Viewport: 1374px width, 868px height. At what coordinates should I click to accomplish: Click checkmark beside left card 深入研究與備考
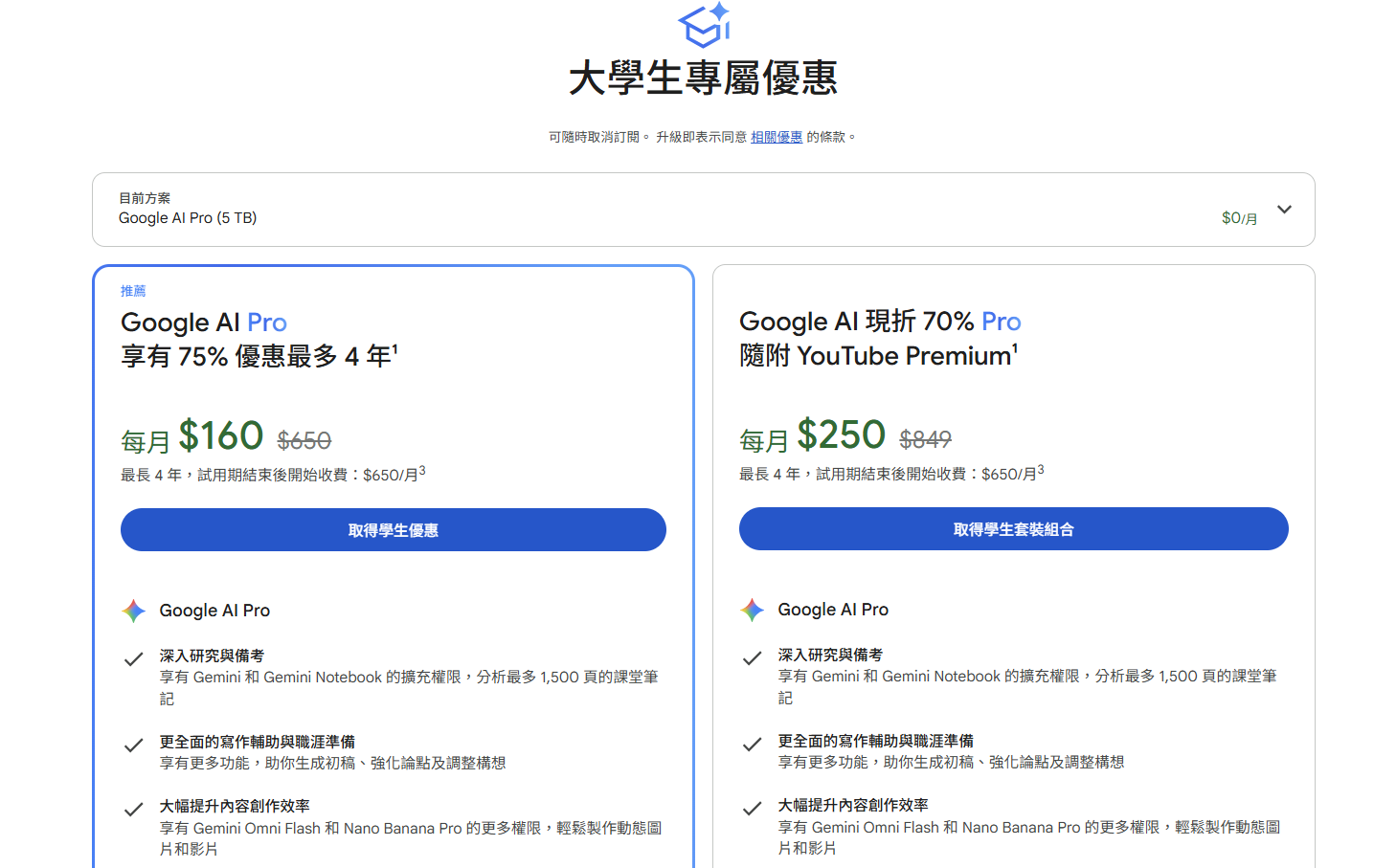[134, 658]
